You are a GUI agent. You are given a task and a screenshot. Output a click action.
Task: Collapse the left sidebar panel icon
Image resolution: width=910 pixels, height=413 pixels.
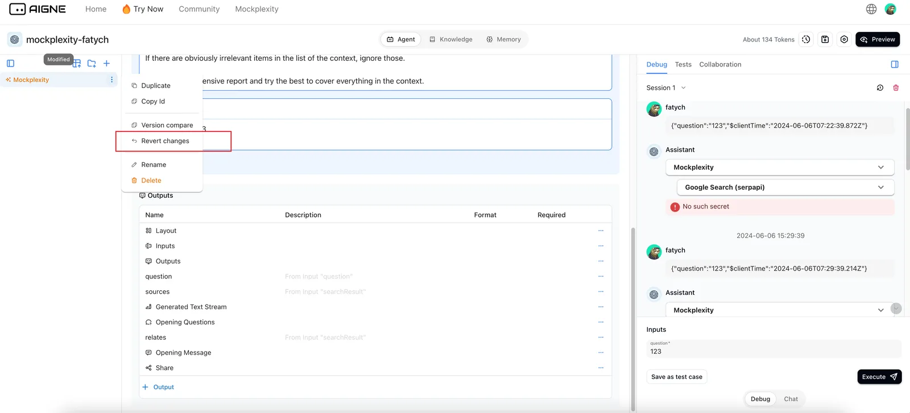pos(10,64)
